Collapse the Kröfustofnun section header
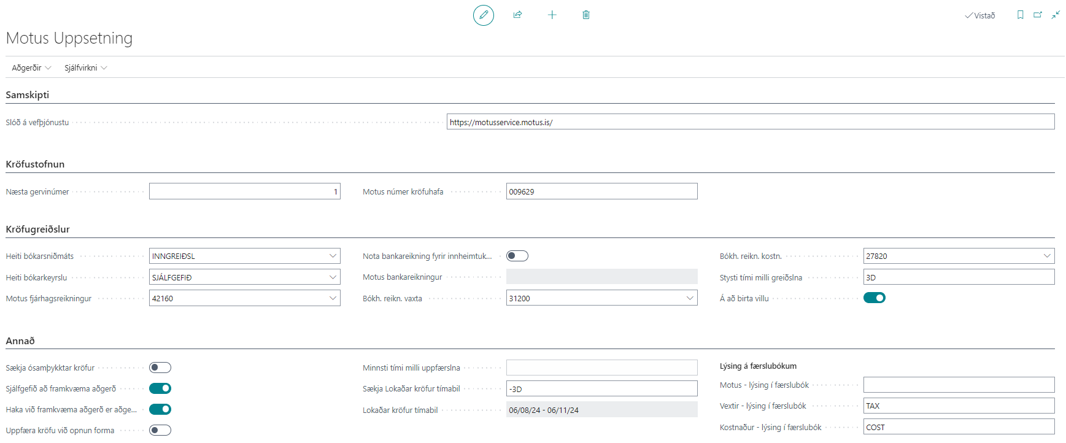The height and width of the screenshot is (443, 1066). tap(35, 164)
